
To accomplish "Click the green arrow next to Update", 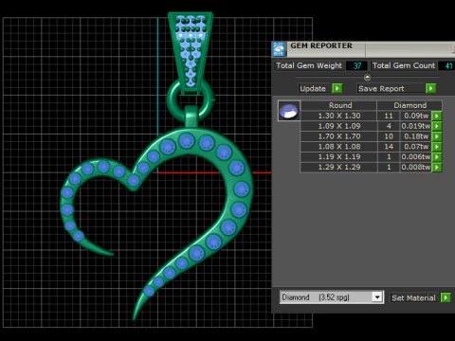I will coord(337,88).
